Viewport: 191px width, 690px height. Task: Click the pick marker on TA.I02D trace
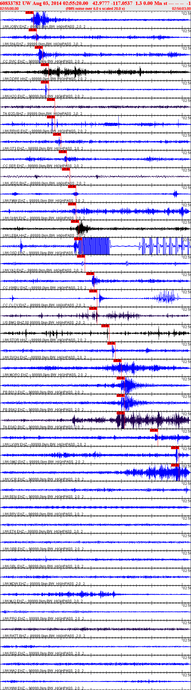(x=51, y=100)
